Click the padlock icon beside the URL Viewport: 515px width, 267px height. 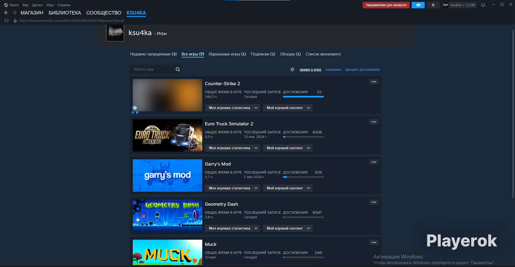point(15,21)
